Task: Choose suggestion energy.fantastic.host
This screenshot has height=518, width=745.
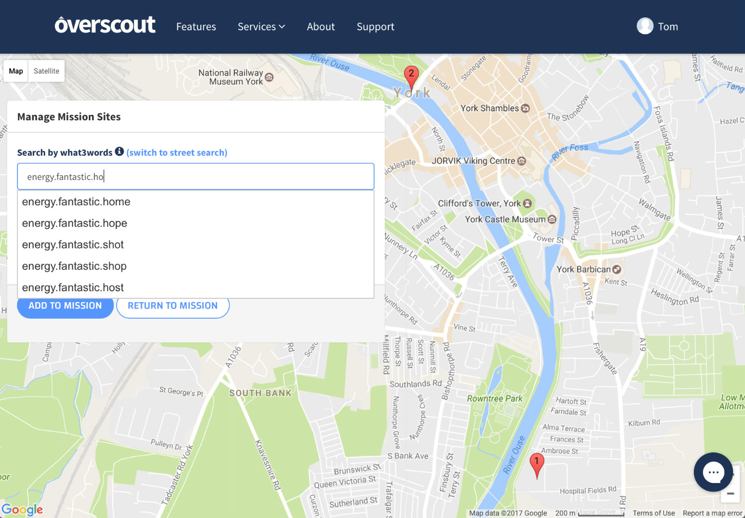Action: pos(196,287)
